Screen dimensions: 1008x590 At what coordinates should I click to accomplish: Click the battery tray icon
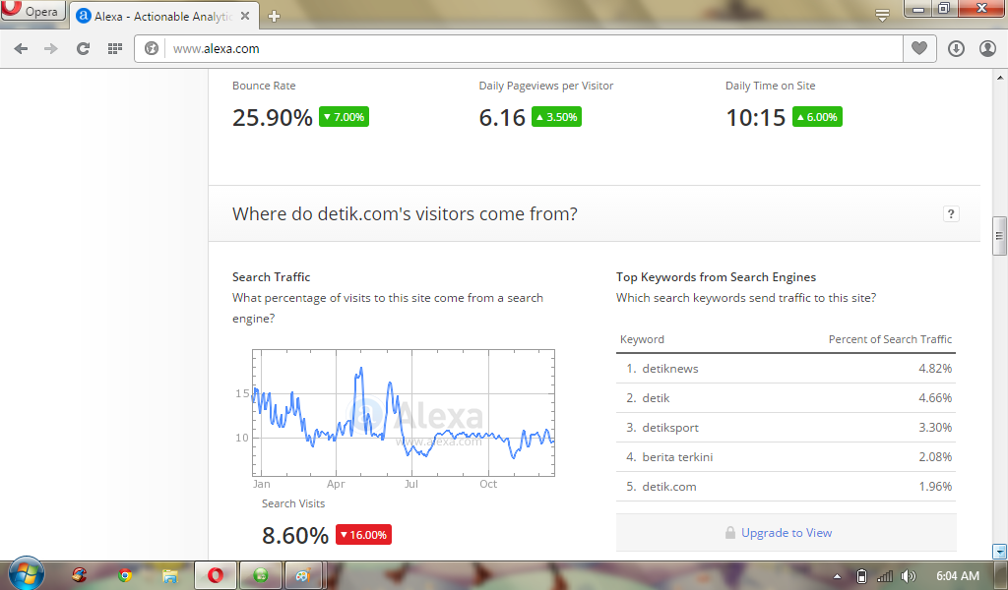(x=862, y=576)
